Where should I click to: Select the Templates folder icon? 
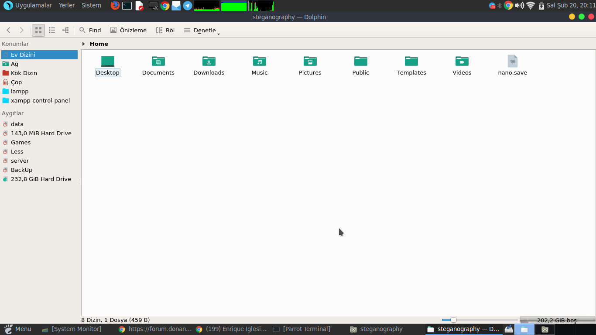point(411,61)
